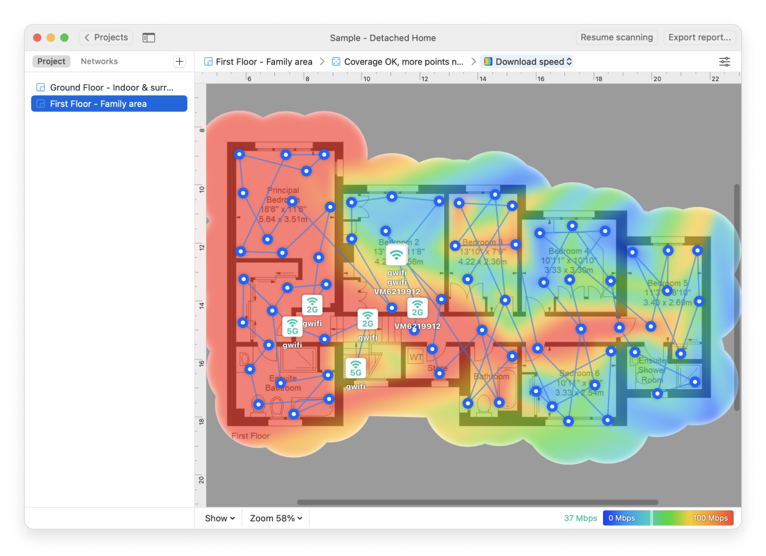Screen dimensions: 766x556
Task: Expand the Show options menu
Action: coord(219,518)
